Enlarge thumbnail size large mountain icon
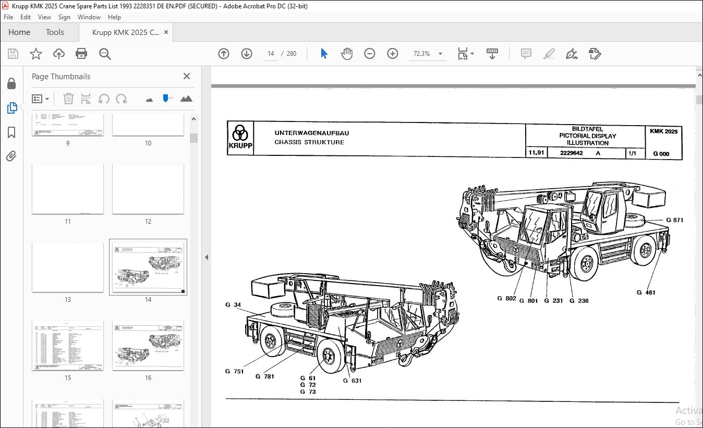The height and width of the screenshot is (428, 703). tap(186, 99)
